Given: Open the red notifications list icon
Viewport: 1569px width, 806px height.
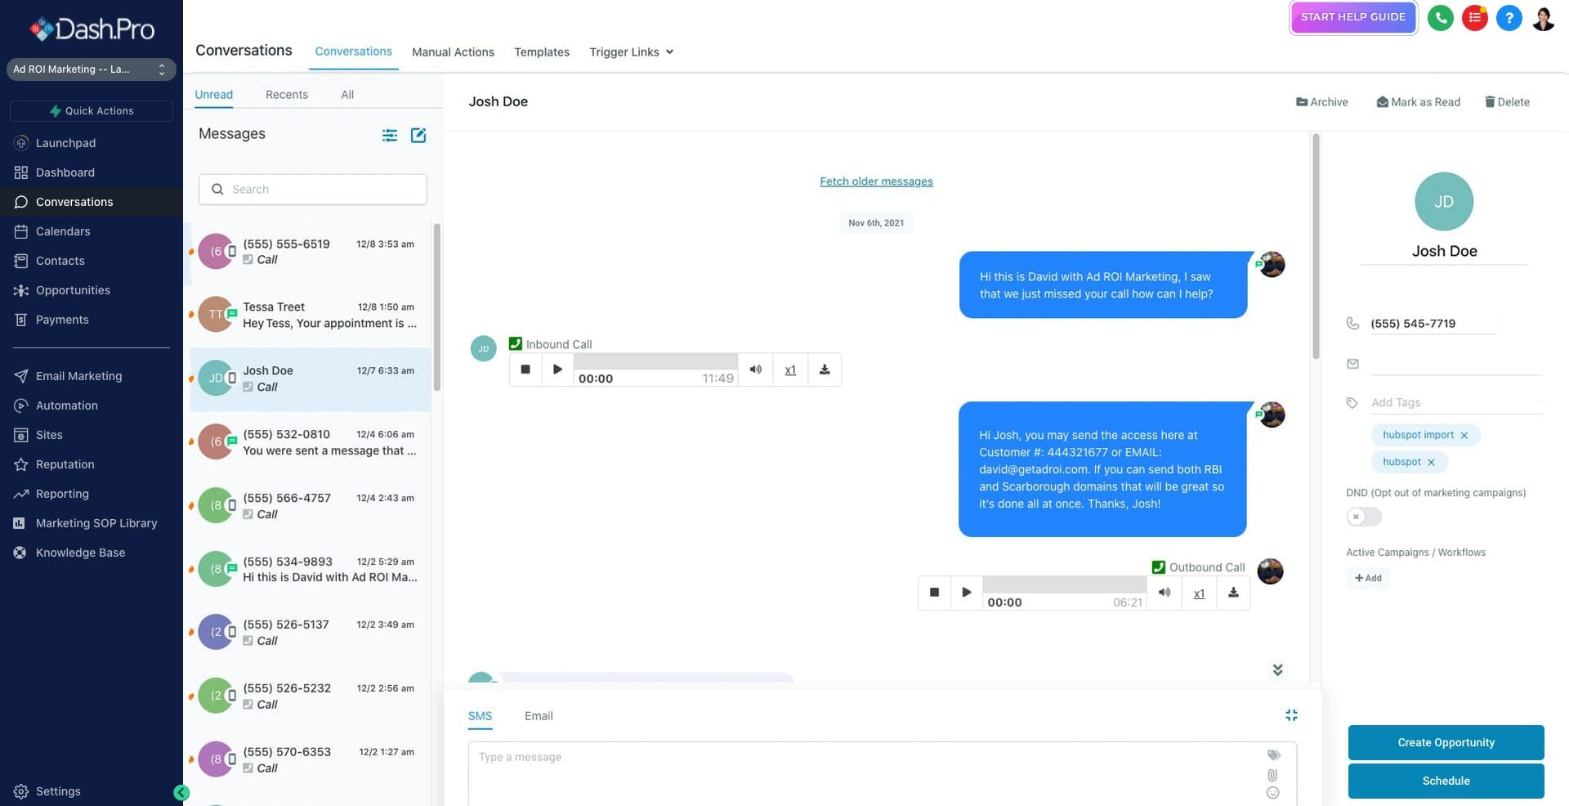Looking at the screenshot, I should [1474, 17].
